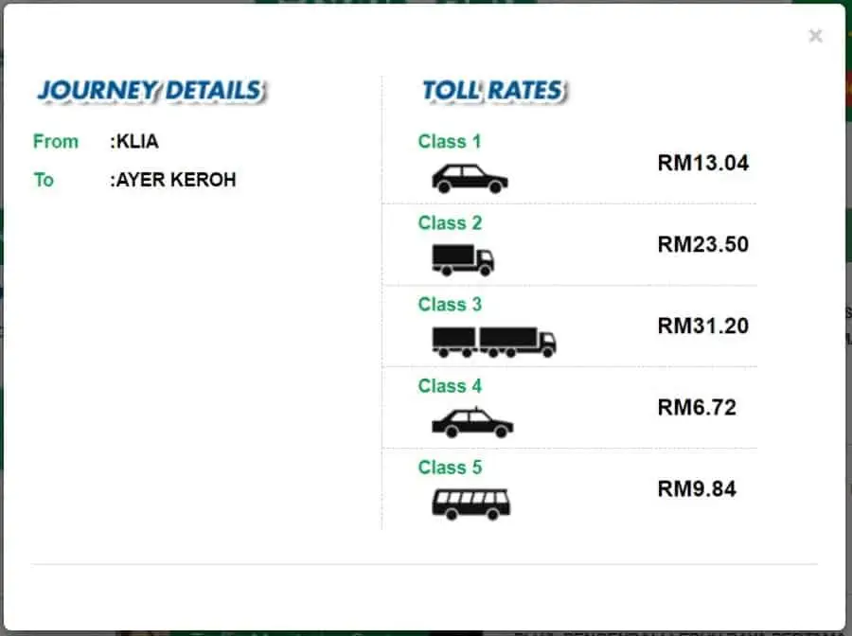Click the RM23.50 toll amount
Screen dimensions: 852x636
[703, 244]
